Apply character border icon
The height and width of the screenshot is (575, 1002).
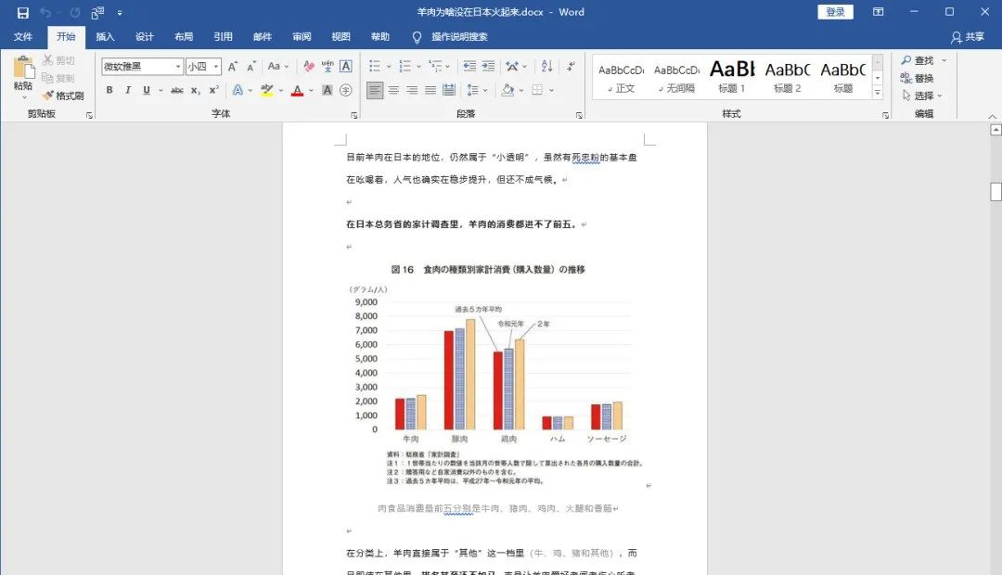346,67
